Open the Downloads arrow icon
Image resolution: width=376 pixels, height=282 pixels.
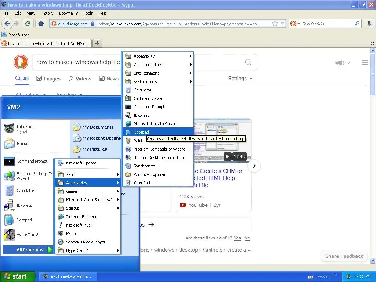coord(369,23)
